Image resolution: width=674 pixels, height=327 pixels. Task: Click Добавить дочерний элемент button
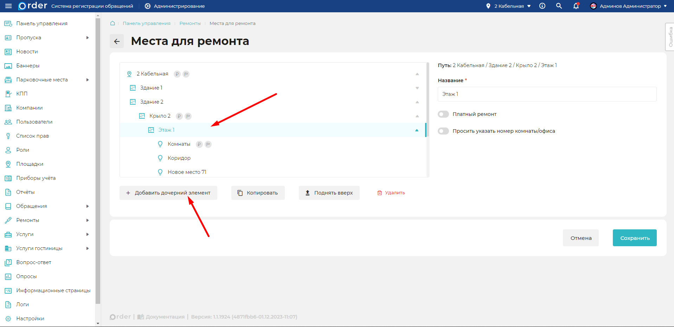tap(168, 193)
